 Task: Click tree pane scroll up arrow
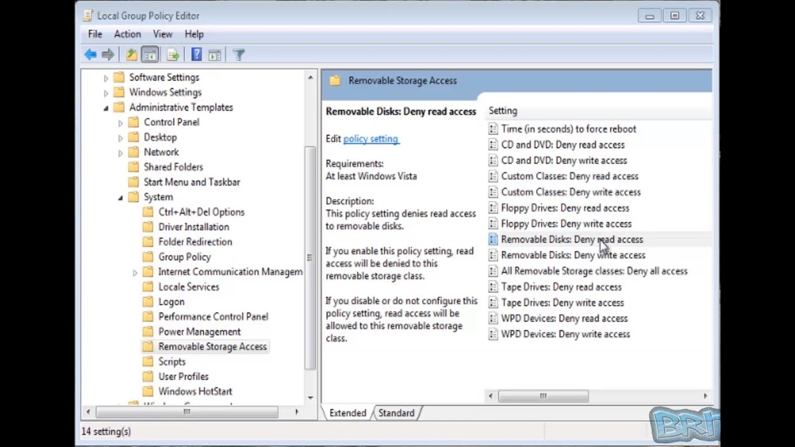point(310,78)
